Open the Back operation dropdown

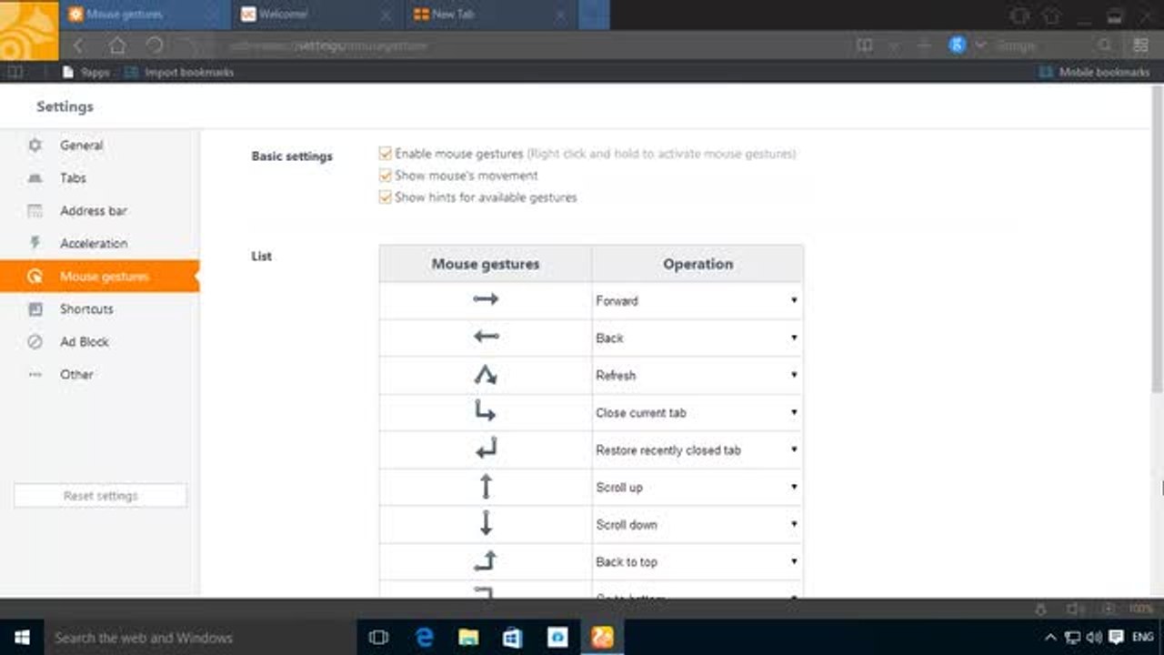[697, 338]
